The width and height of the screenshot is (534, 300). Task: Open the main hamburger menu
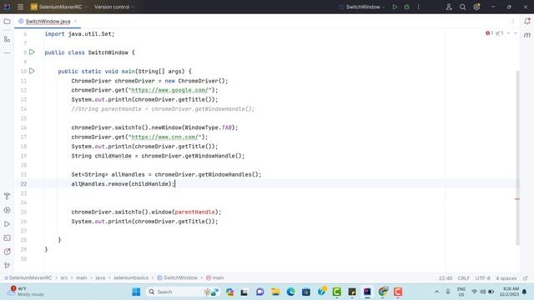pos(20,7)
